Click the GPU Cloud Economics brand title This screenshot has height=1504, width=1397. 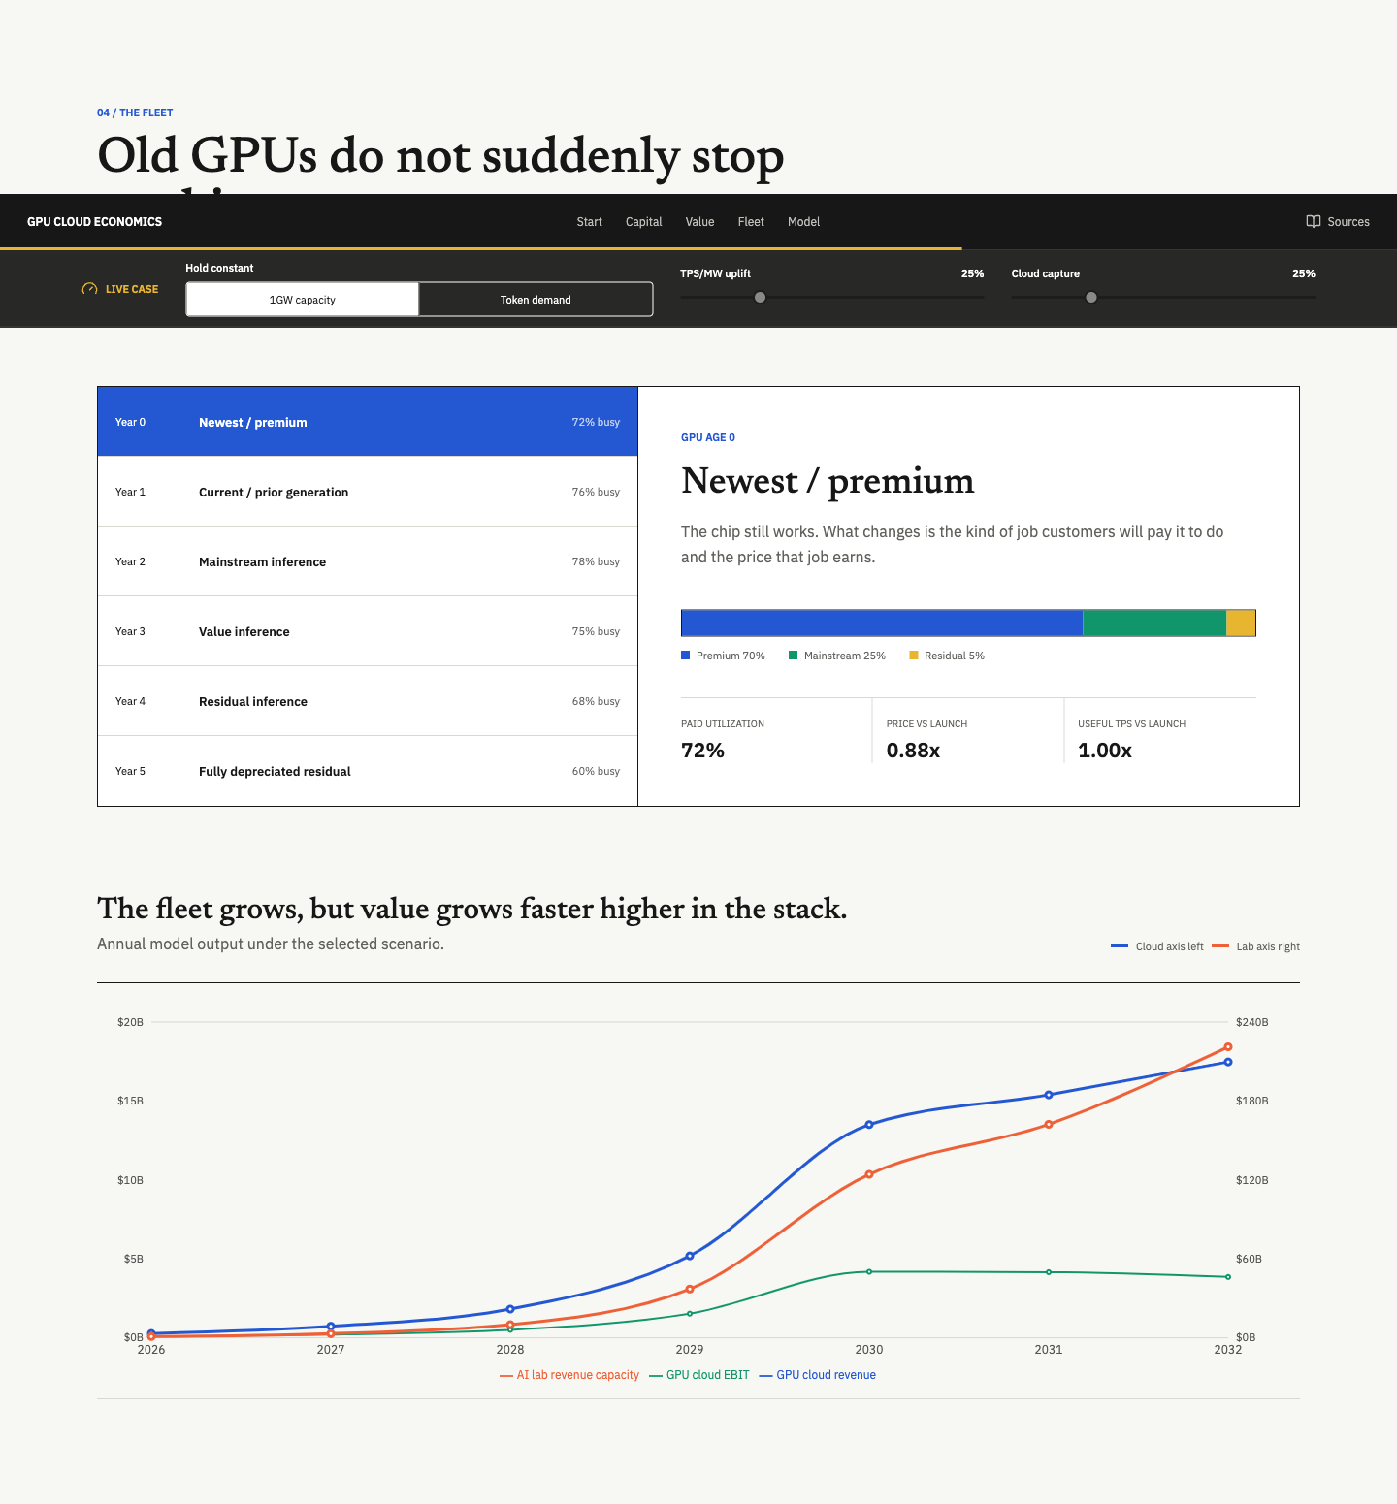tap(94, 222)
